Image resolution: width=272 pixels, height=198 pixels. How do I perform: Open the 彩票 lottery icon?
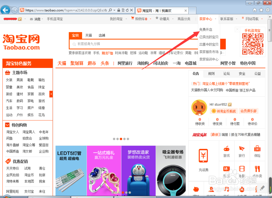[226, 169]
